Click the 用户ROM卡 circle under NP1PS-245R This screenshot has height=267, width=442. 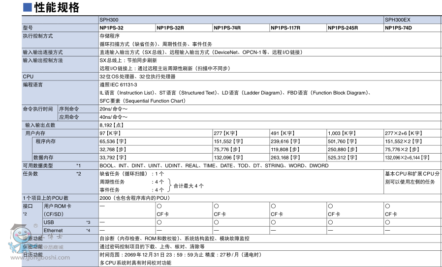point(330,206)
